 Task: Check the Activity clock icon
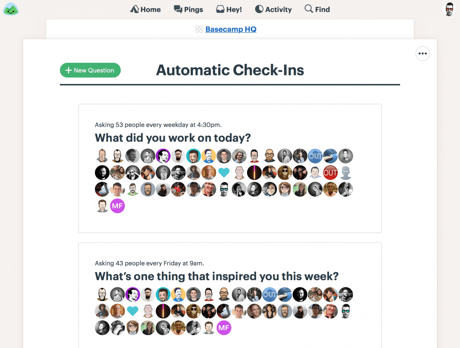point(259,9)
